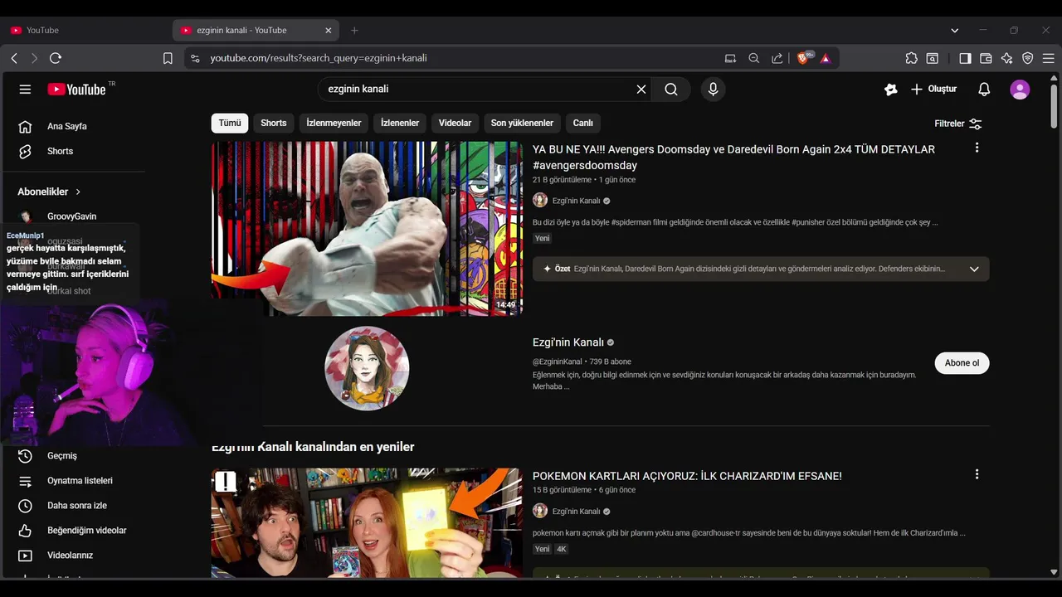Open the Leo AI sparkle icon
The width and height of the screenshot is (1062, 597).
tap(1006, 58)
